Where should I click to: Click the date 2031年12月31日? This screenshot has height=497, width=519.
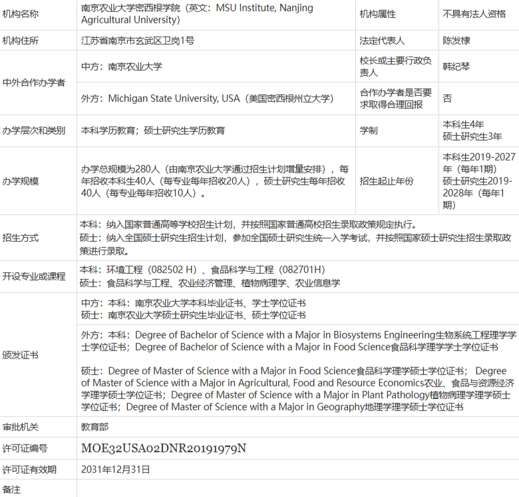point(116,470)
